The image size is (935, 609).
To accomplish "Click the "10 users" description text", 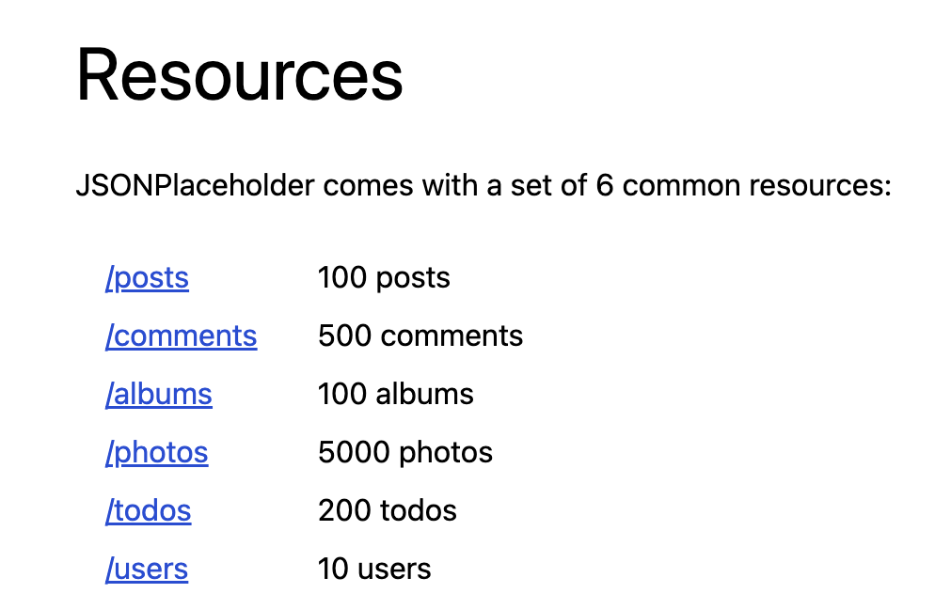I will click(374, 570).
